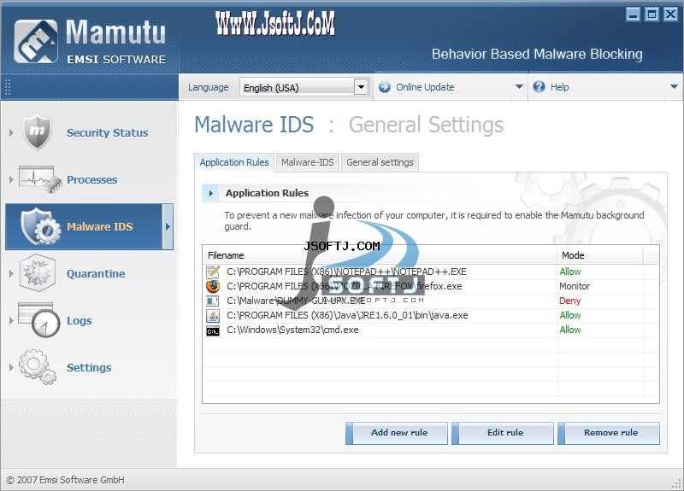Click the Security Status shield icon

[37, 132]
